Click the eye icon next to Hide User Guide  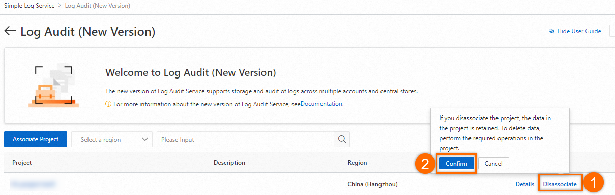tap(552, 31)
